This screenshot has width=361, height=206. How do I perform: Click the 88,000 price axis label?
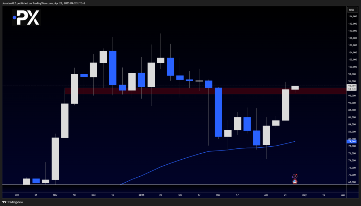click(353, 110)
